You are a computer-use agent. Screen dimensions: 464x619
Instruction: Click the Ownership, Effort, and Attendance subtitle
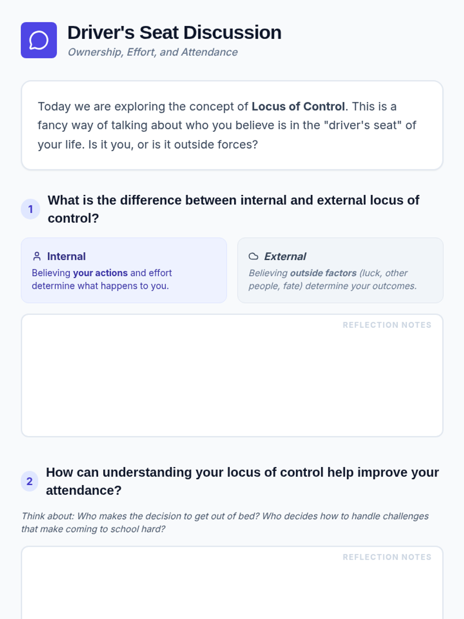click(153, 52)
